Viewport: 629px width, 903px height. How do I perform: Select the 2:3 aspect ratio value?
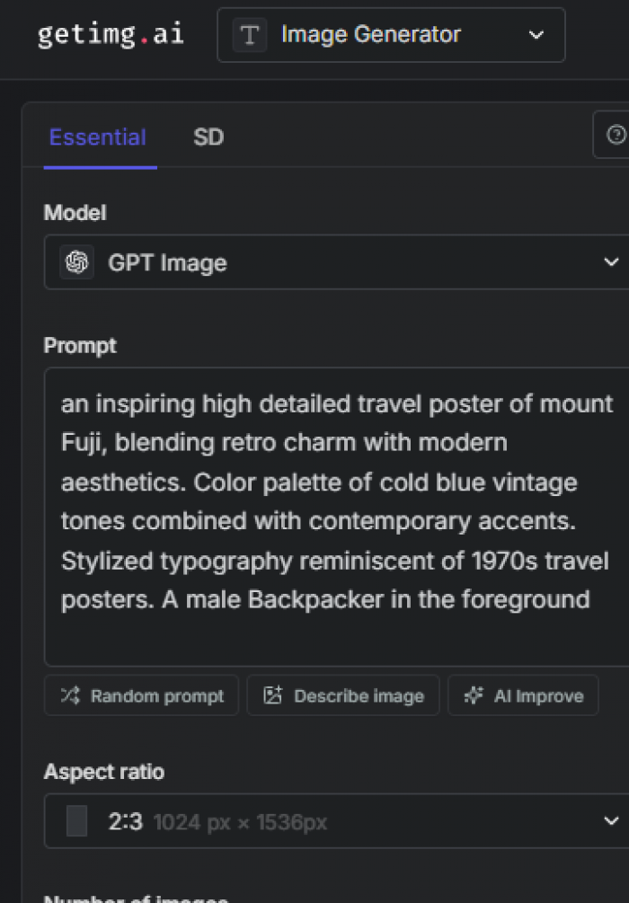tap(125, 820)
